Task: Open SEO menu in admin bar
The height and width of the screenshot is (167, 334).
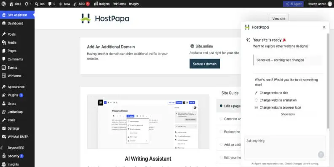Action: coord(82,4)
